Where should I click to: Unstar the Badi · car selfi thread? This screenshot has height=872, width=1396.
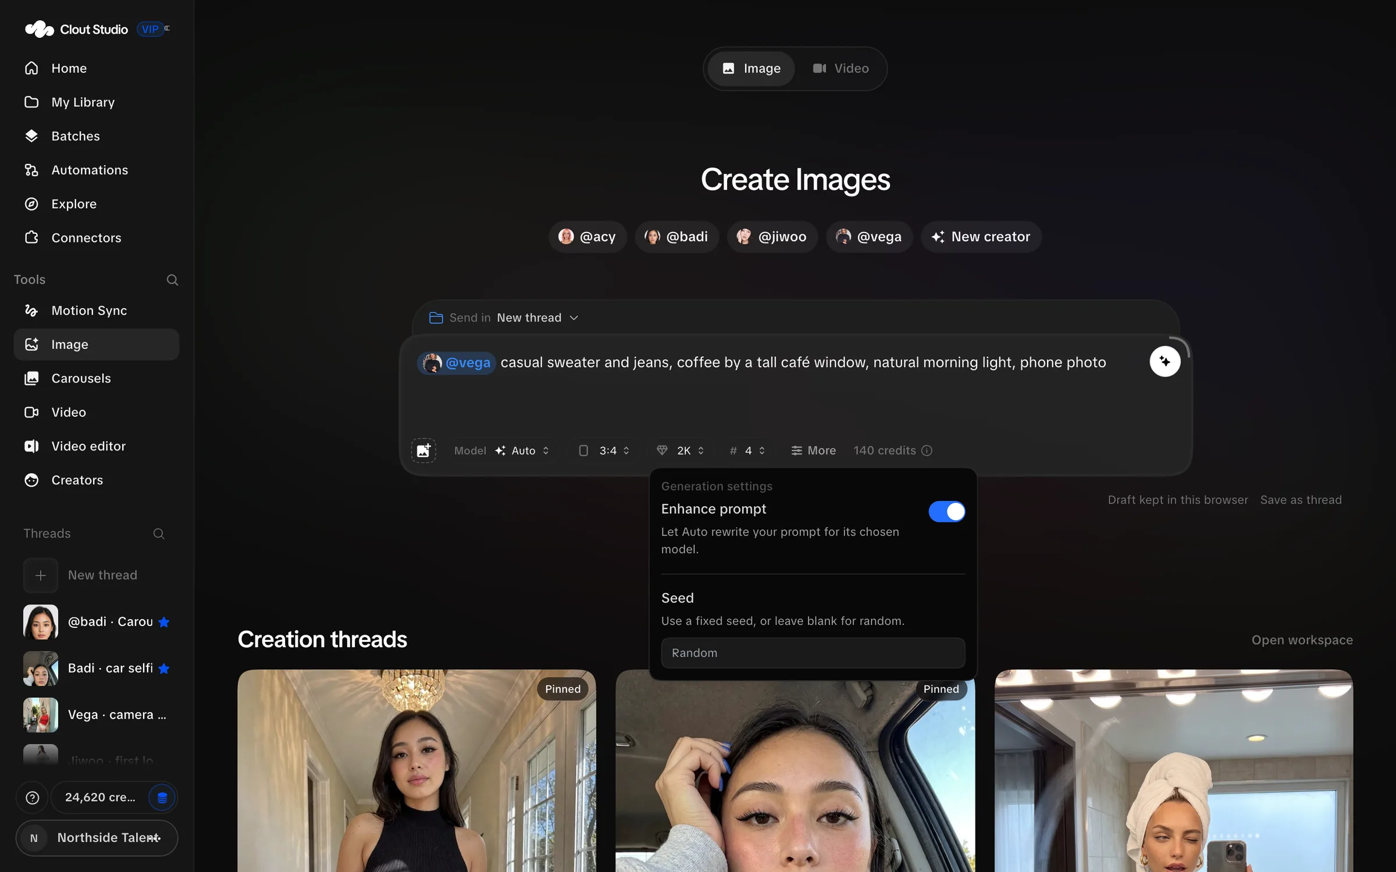click(164, 669)
